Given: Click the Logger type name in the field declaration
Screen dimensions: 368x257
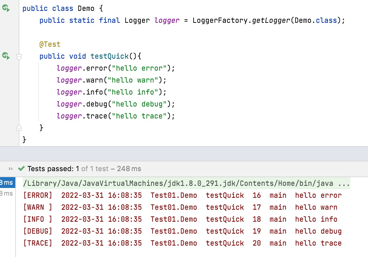Looking at the screenshot, I should (x=137, y=20).
